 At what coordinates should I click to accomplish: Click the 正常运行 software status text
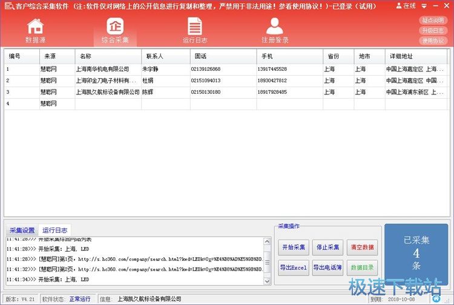coord(80,299)
